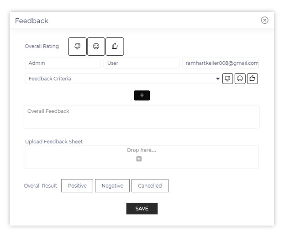This screenshot has width=284, height=237.
Task: Click the plus icon in drop area
Action: coord(139,159)
